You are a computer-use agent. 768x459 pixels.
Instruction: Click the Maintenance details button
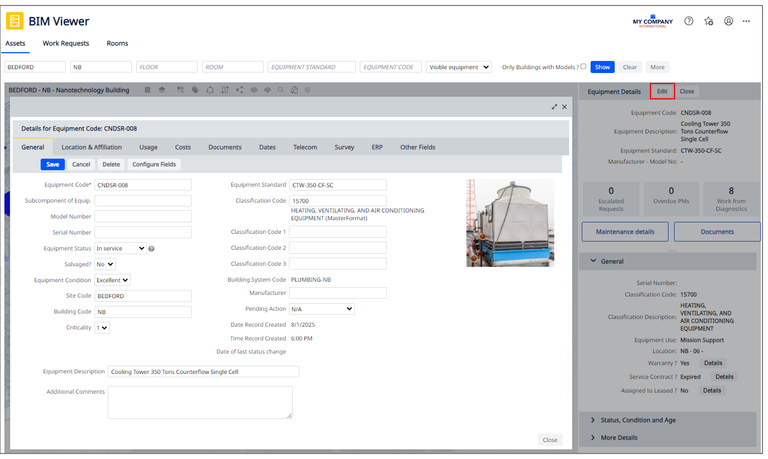[625, 231]
